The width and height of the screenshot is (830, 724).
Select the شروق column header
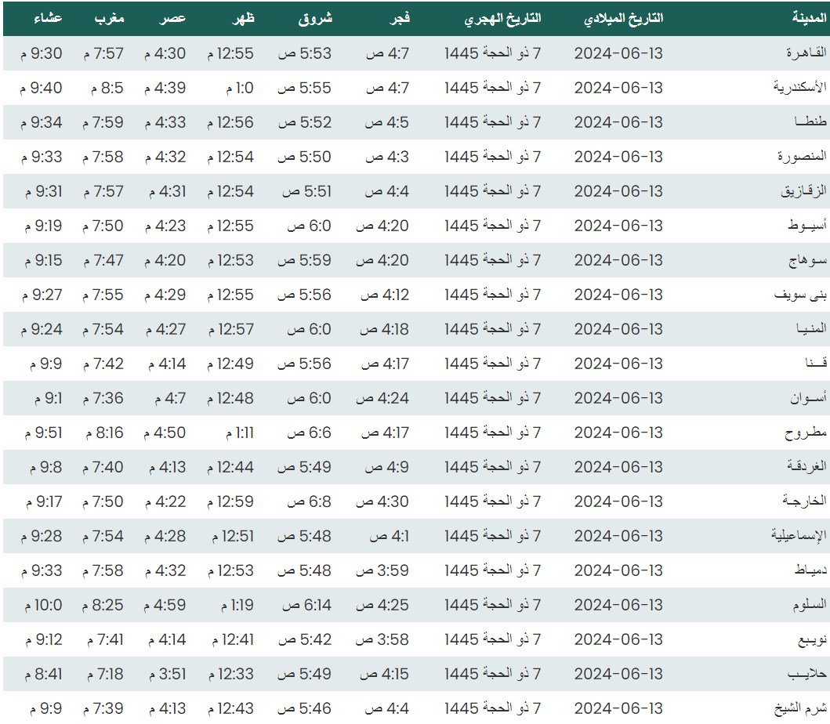(315, 18)
